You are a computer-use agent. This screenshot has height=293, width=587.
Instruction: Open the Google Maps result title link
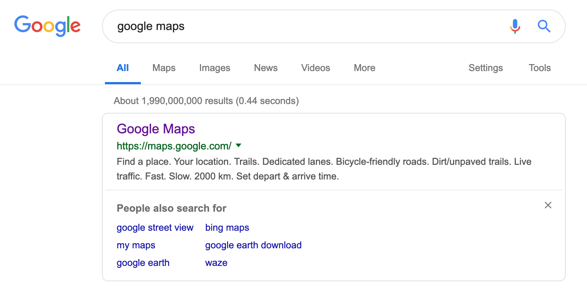pyautogui.click(x=156, y=129)
